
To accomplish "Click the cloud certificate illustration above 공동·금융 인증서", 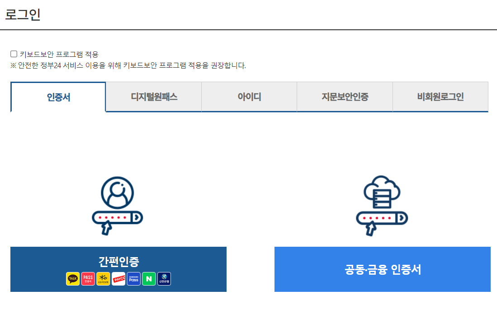I will point(382,206).
